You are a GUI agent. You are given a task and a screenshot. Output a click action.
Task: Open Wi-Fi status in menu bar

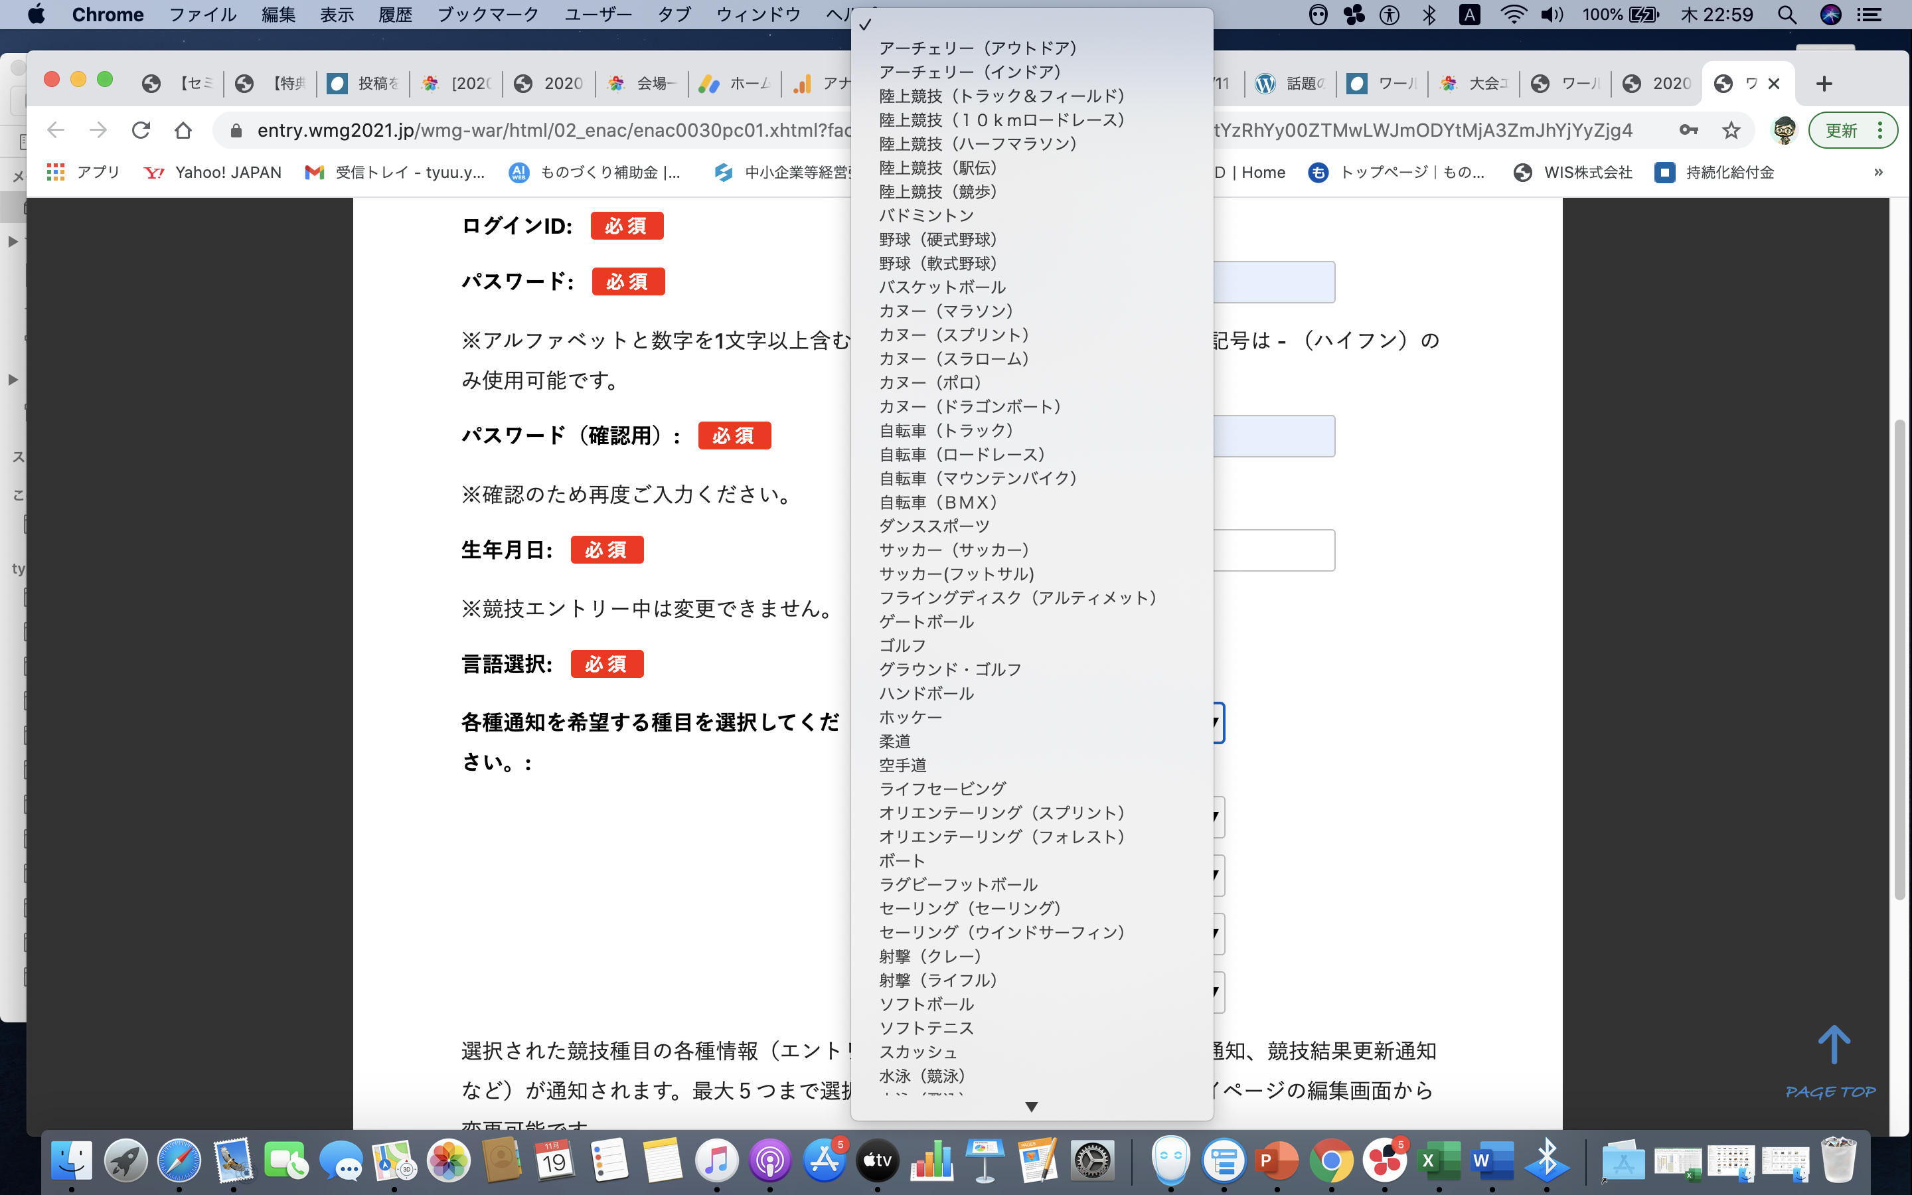coord(1513,14)
